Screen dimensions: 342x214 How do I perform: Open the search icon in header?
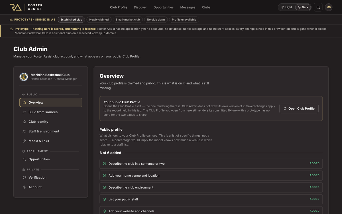click(318, 7)
